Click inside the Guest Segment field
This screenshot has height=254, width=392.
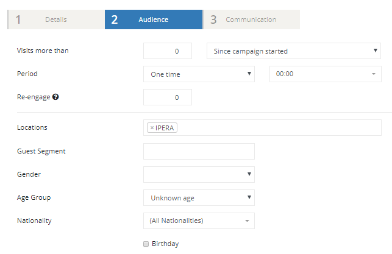tap(199, 151)
